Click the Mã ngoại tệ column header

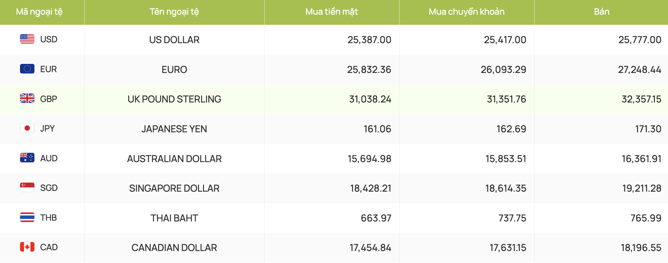click(x=39, y=12)
